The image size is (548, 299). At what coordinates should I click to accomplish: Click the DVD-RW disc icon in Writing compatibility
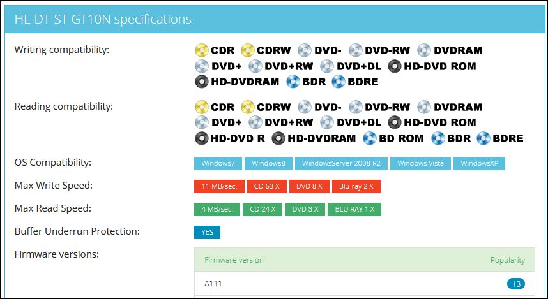click(355, 50)
